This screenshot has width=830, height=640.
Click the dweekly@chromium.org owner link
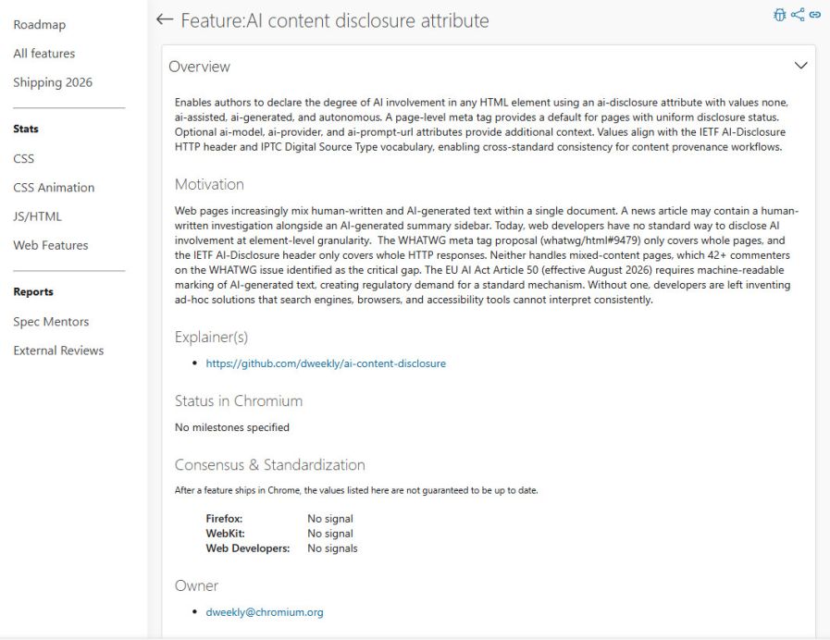265,612
